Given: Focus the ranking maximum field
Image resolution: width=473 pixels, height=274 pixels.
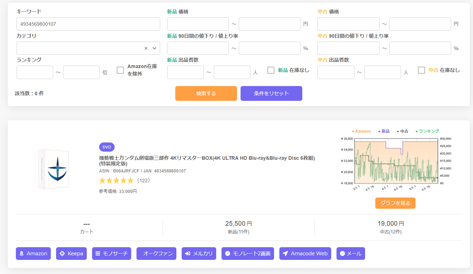Looking at the screenshot, I should point(81,72).
